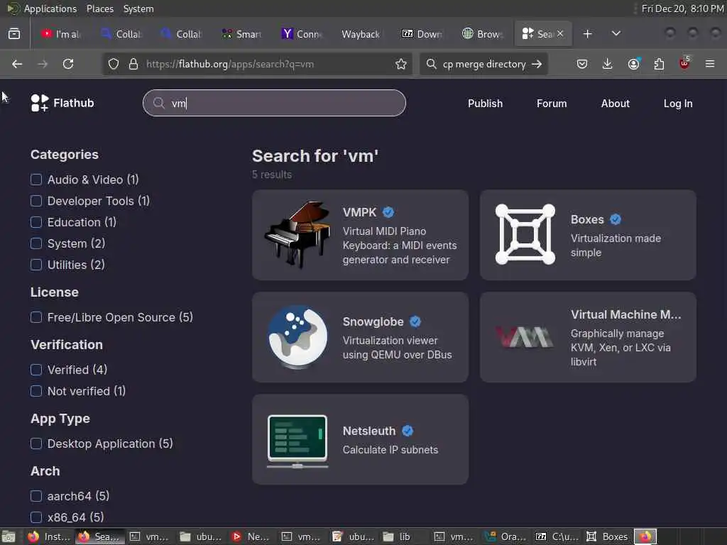This screenshot has height=545, width=727.
Task: Open tracking protection shield icon
Action: pyautogui.click(x=114, y=64)
